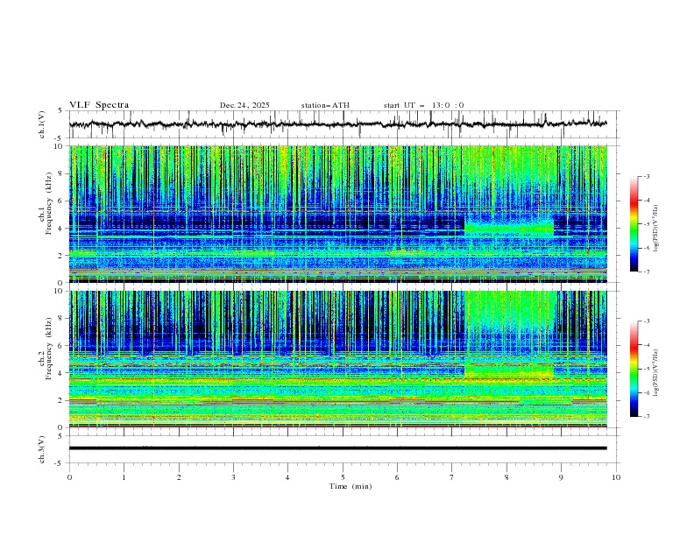The height and width of the screenshot is (536, 694).
Task: Click the ch.2 Frequency (kHz) axis label
Action: pos(46,348)
